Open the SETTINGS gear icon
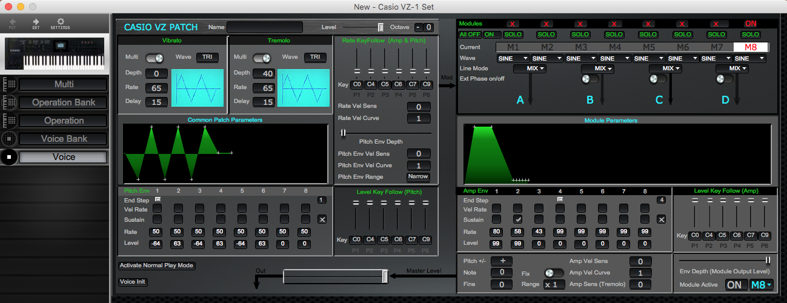Image resolution: width=787 pixels, height=303 pixels. click(x=60, y=21)
